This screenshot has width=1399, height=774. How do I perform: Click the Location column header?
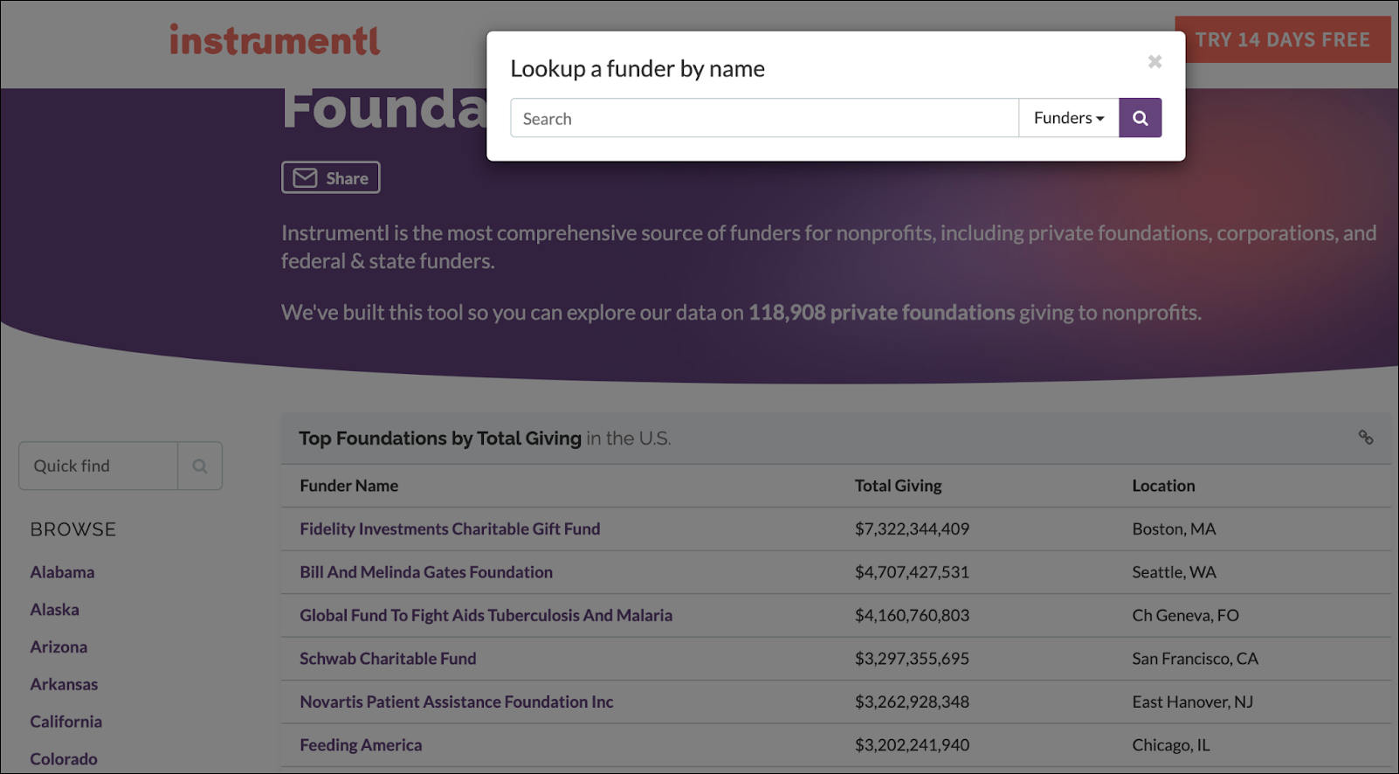pos(1163,486)
